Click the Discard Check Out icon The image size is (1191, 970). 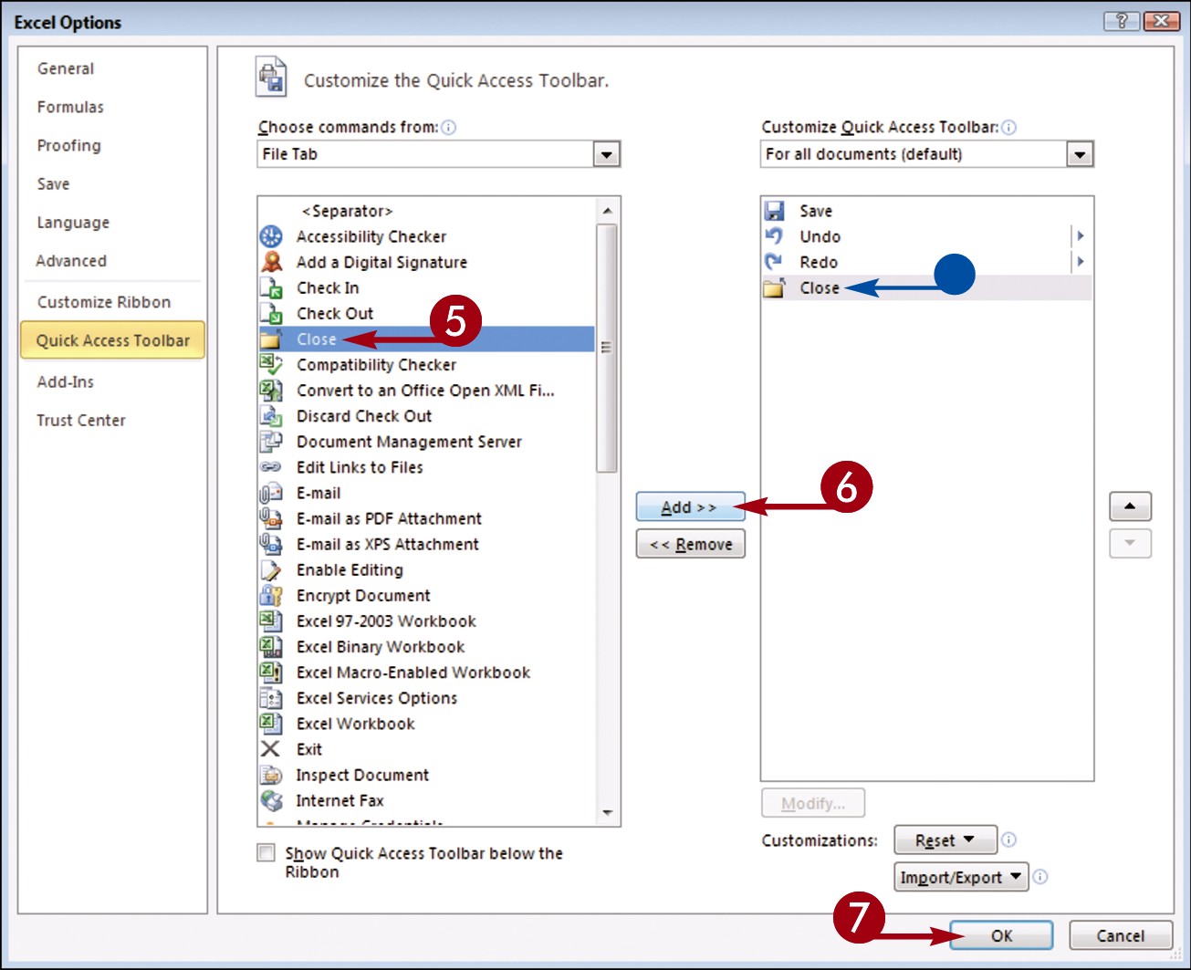tap(271, 415)
